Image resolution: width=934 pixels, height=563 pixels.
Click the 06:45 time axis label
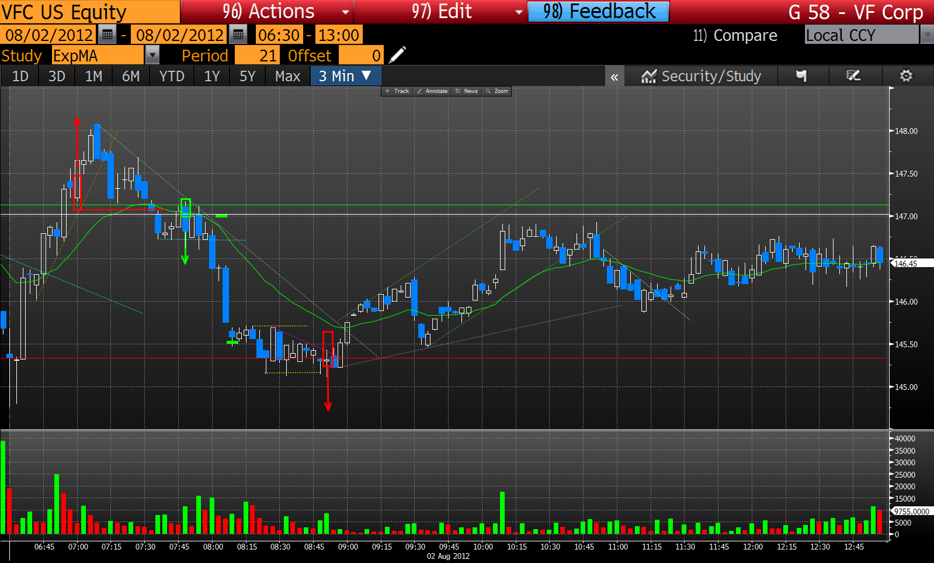point(44,547)
